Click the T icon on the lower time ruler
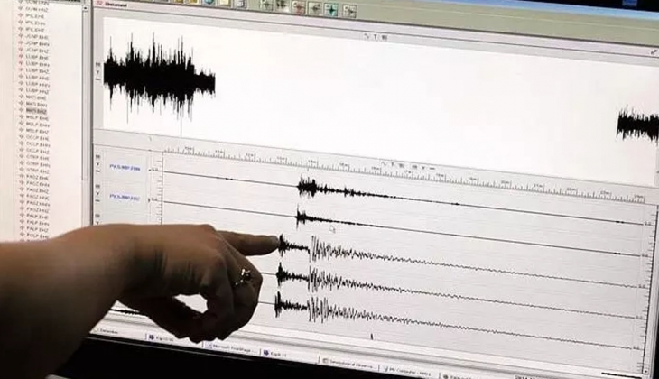Image resolution: width=659 pixels, height=379 pixels. (393, 164)
